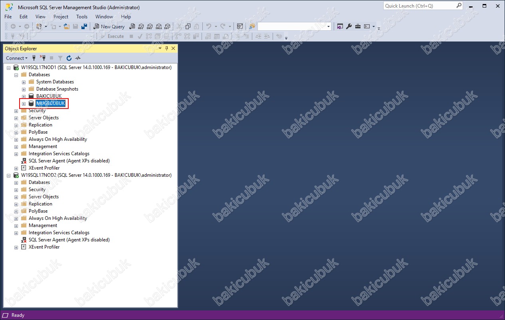The height and width of the screenshot is (320, 505).
Task: Click the purple Solution Explorer toolbar icon
Action: tap(340, 26)
